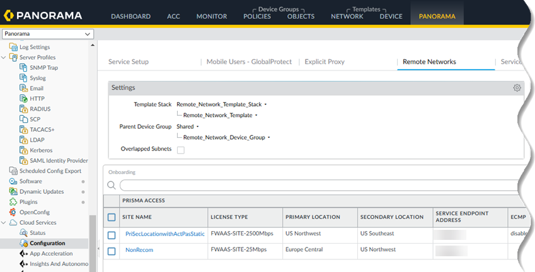Screen dimensions: 535x272
Task: Check the PriSecLocationwithActPasStatic row checkbox
Action: point(112,234)
